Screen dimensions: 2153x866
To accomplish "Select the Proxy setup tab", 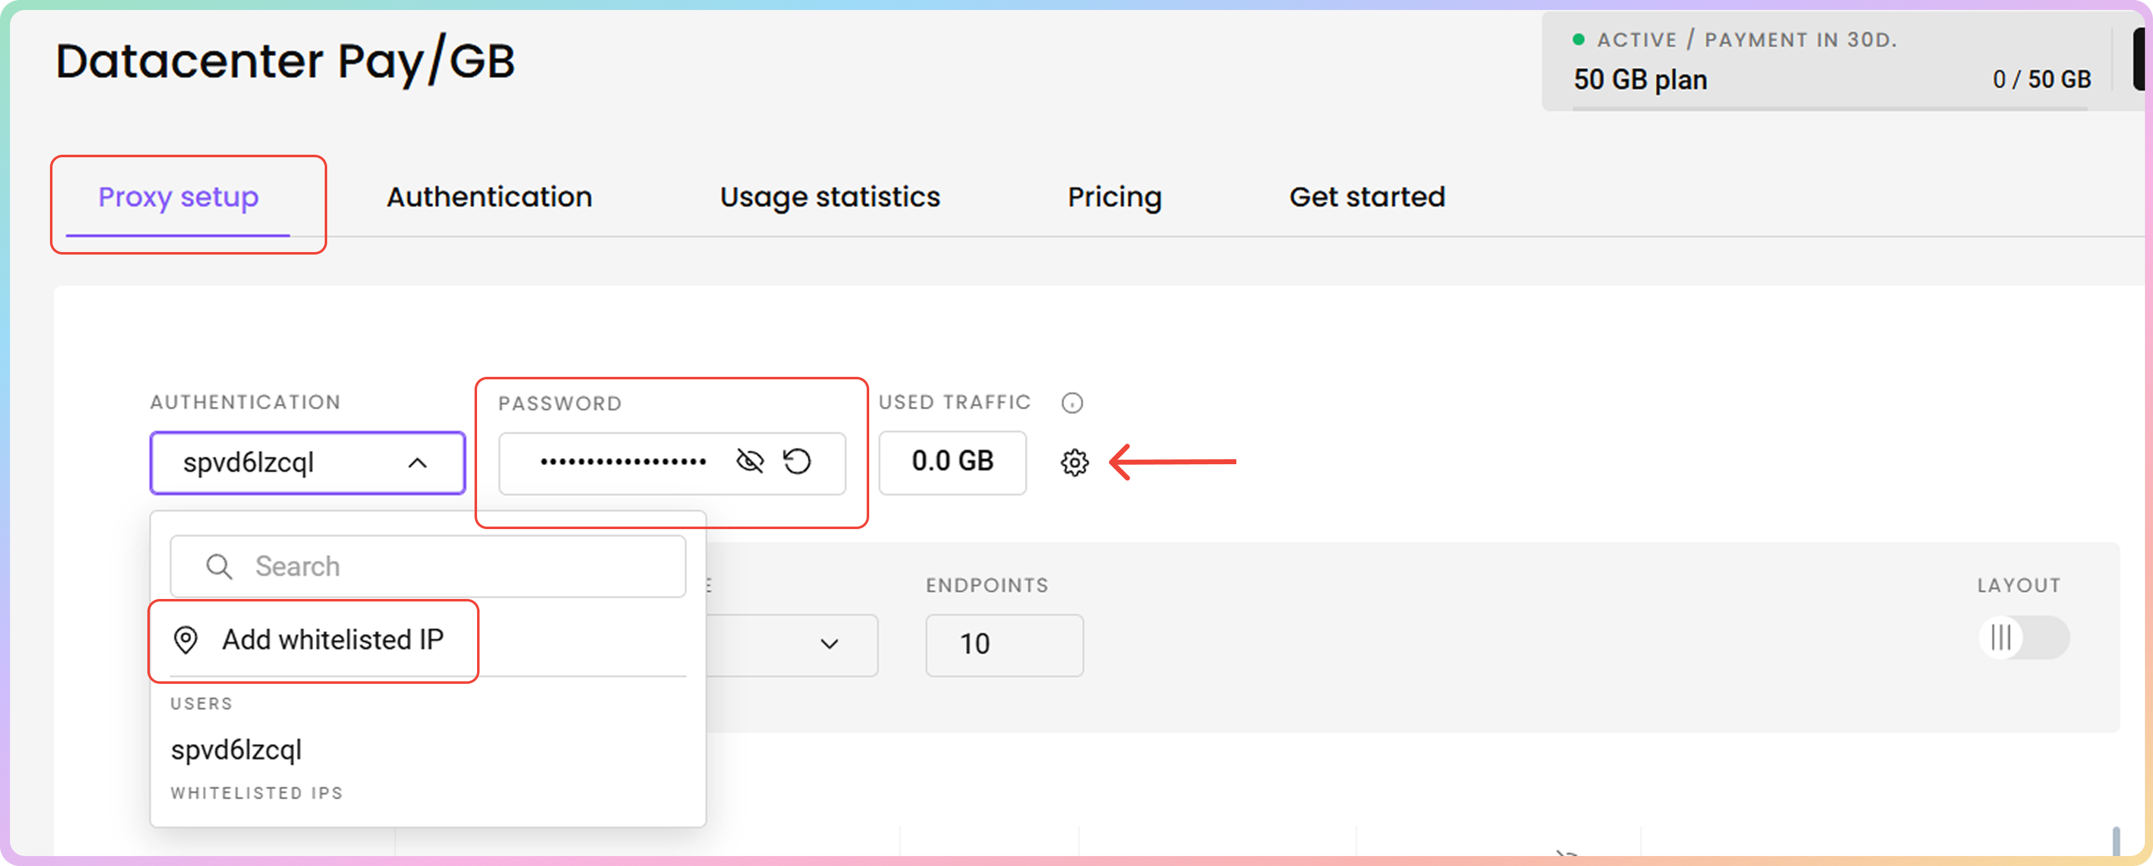I will [x=178, y=197].
